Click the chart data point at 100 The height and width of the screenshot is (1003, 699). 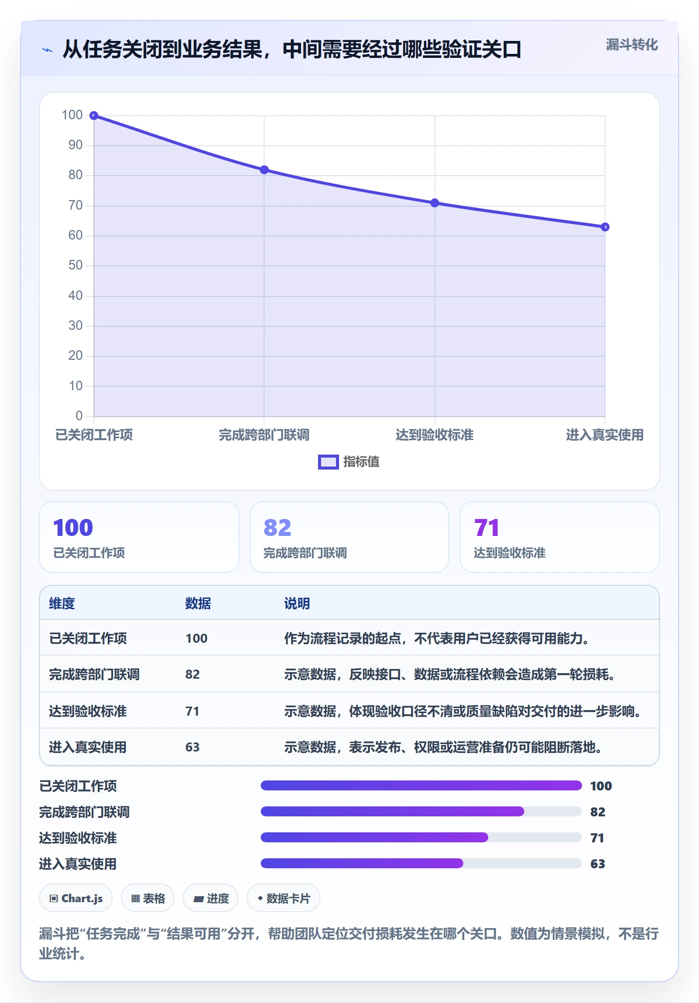[94, 116]
